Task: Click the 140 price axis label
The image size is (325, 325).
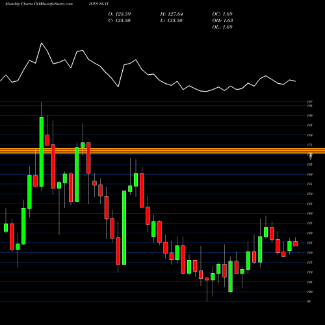Action: [310, 213]
